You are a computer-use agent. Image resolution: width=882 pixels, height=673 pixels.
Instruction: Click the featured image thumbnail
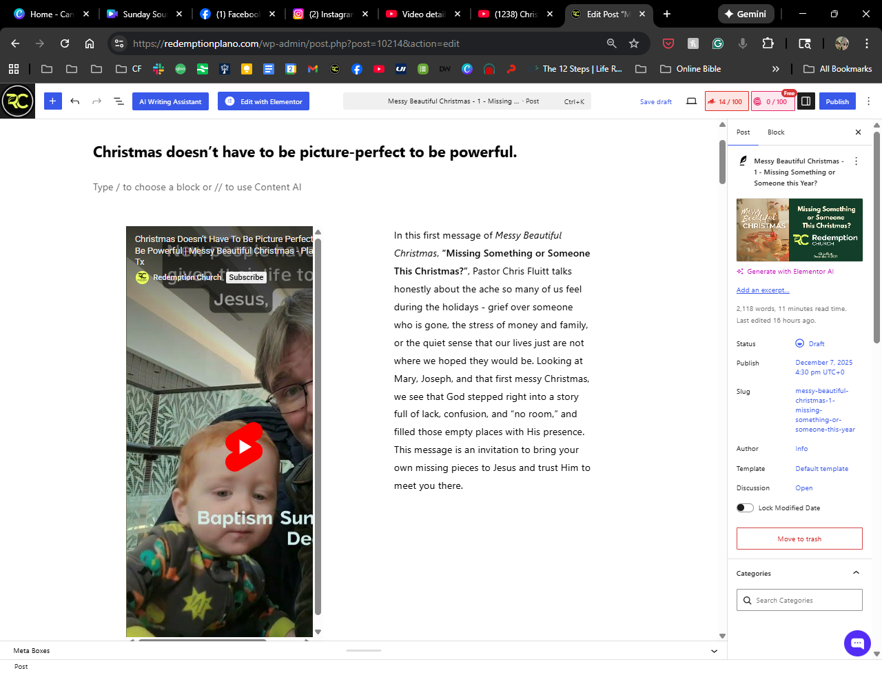click(x=799, y=230)
